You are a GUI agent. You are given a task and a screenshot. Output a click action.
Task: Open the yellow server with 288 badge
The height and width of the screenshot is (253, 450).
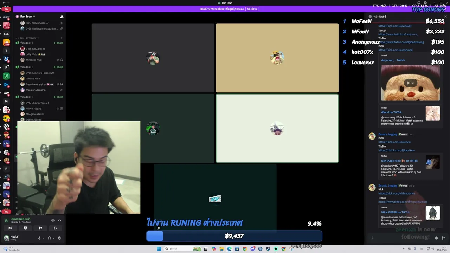pyautogui.click(x=6, y=43)
